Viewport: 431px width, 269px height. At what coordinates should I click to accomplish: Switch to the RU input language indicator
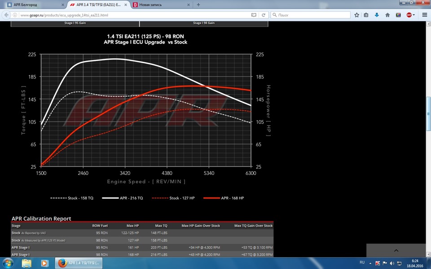tap(362, 262)
